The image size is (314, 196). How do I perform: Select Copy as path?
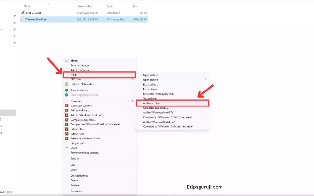78,143
